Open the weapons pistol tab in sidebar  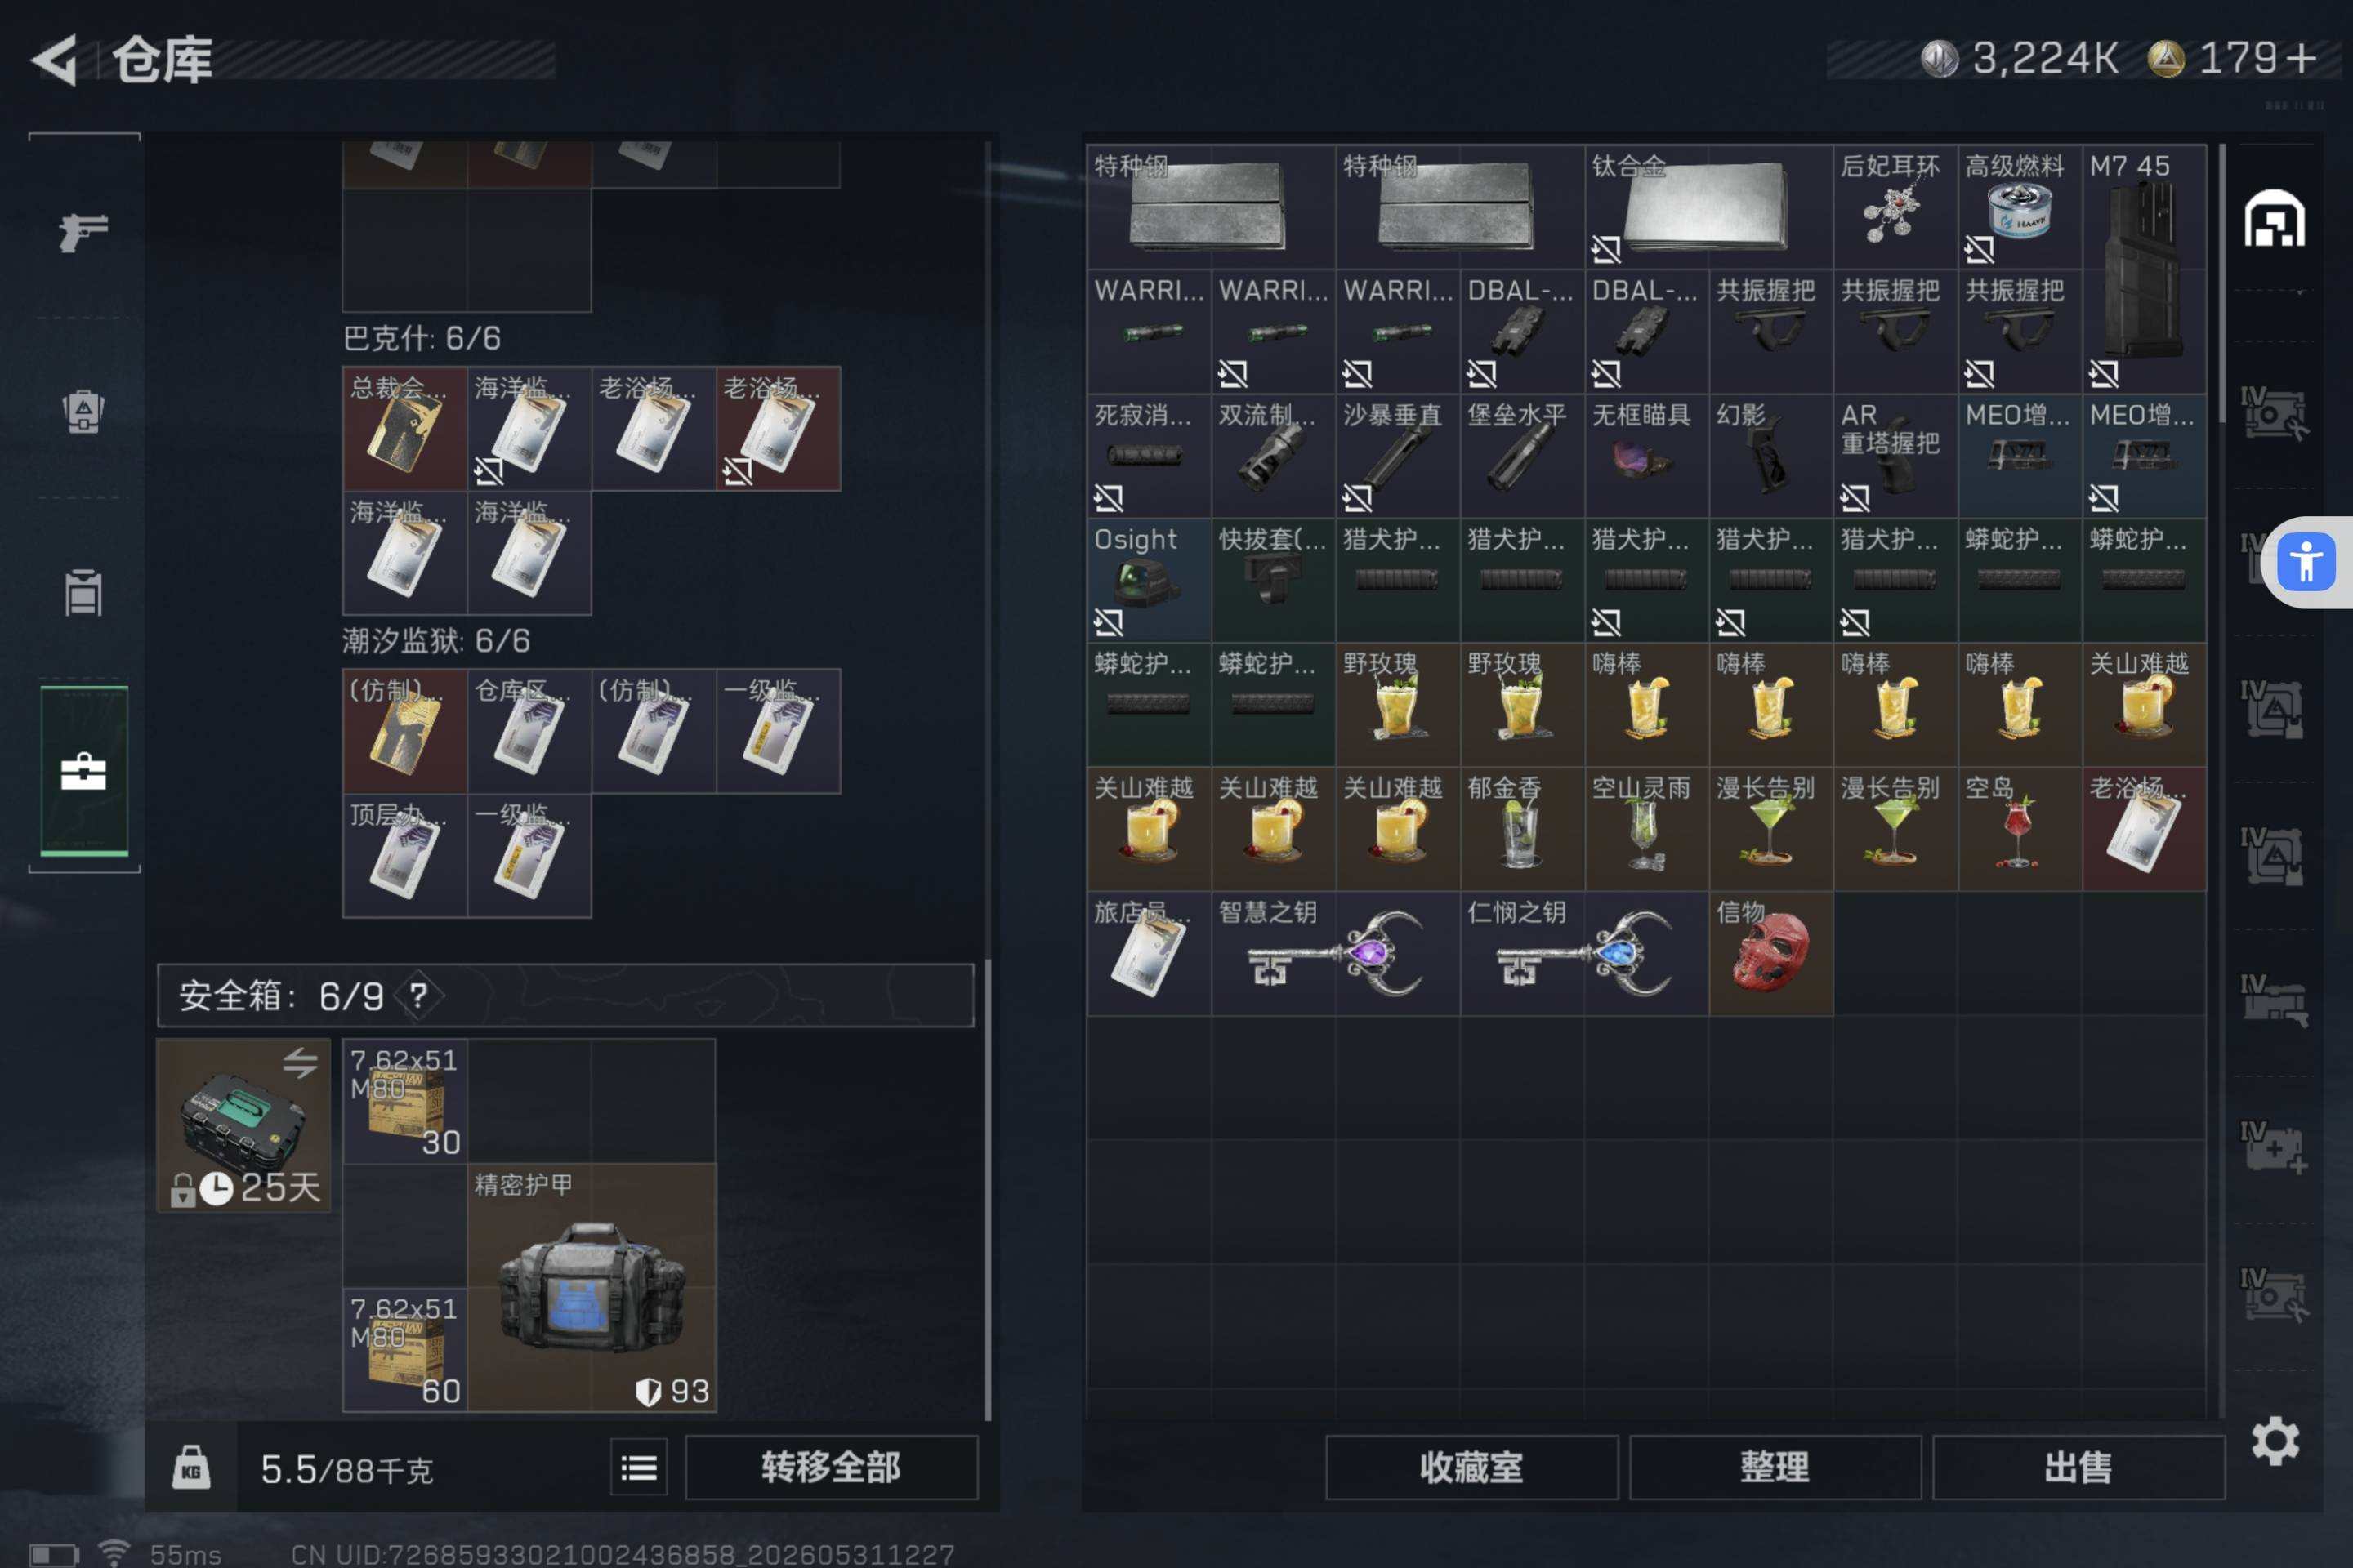(x=83, y=232)
